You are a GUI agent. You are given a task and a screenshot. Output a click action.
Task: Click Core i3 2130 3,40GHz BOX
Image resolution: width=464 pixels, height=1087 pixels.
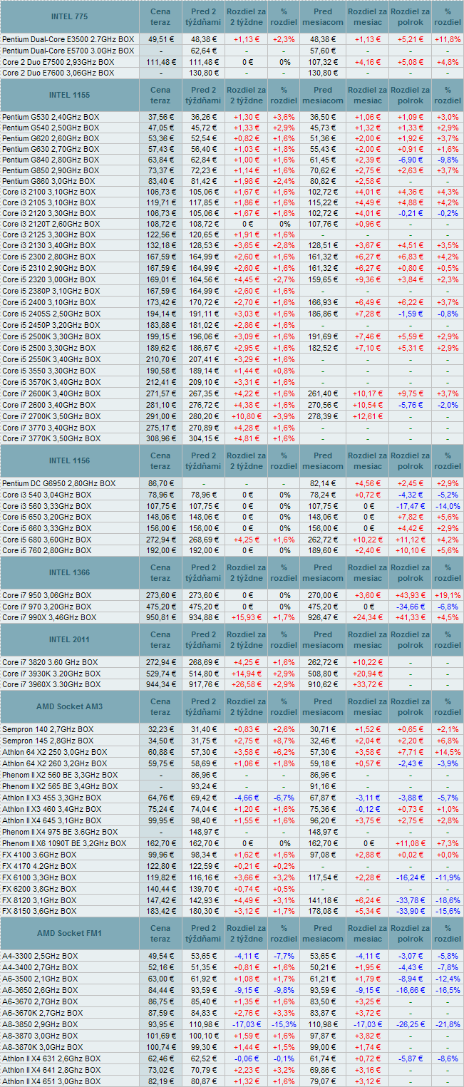tap(48, 245)
